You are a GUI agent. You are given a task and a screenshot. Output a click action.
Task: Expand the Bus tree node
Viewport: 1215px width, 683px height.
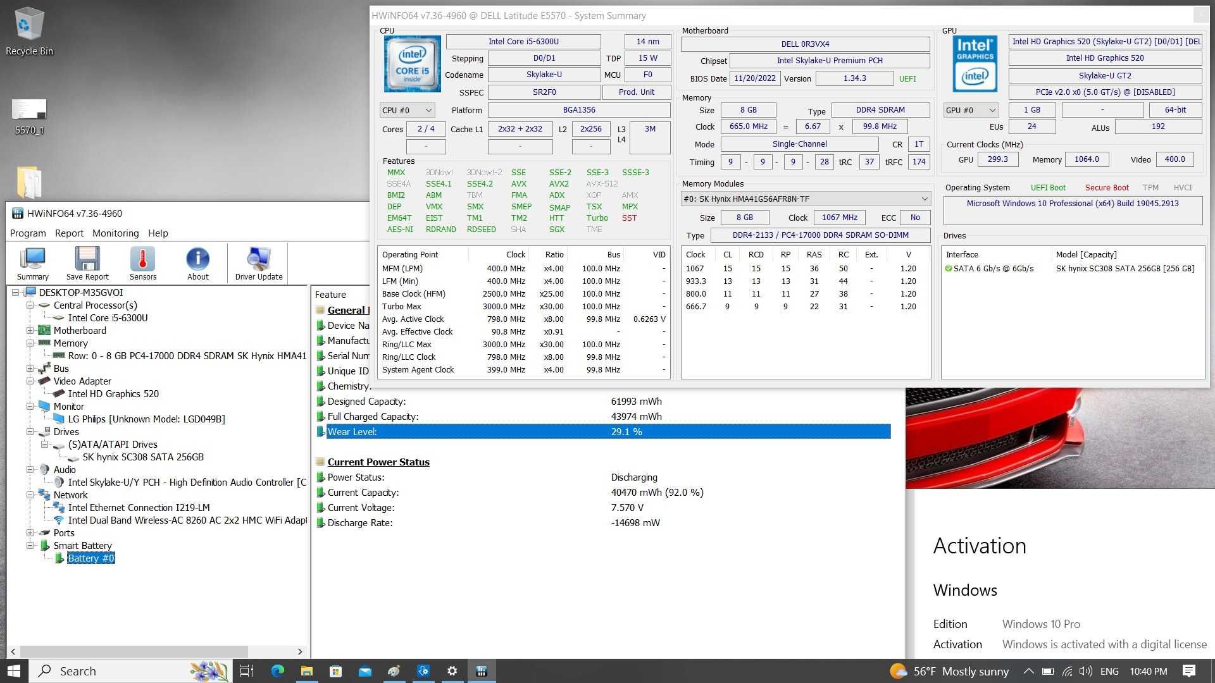pyautogui.click(x=30, y=368)
